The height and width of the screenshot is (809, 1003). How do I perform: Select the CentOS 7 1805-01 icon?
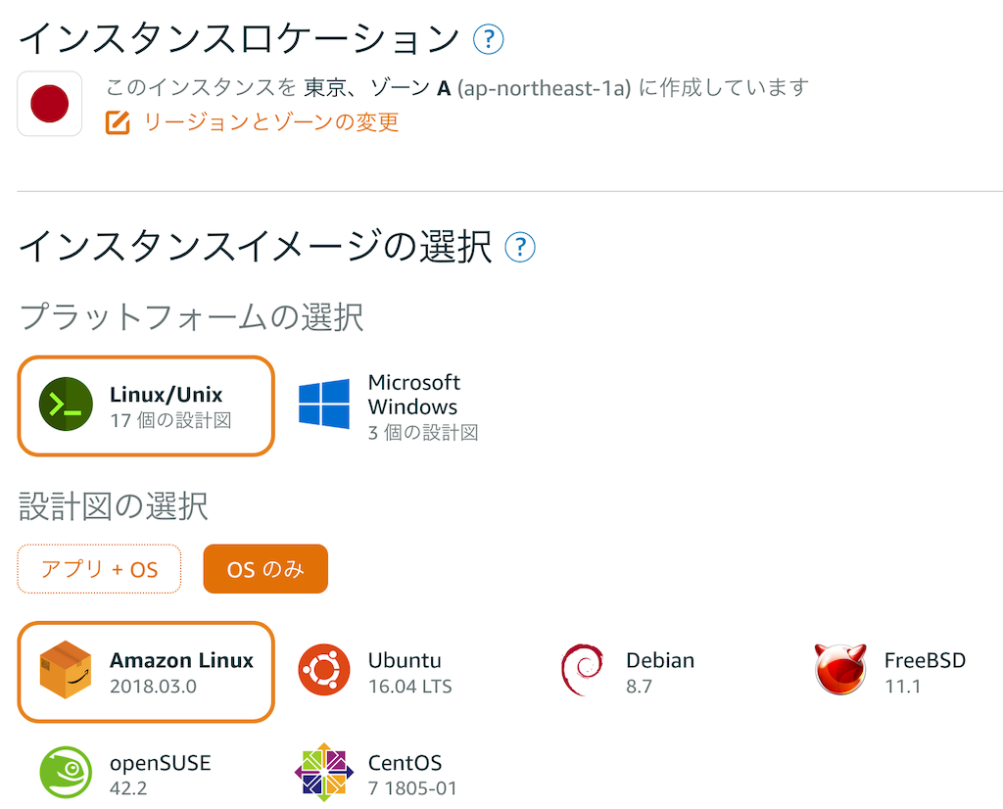[x=323, y=773]
